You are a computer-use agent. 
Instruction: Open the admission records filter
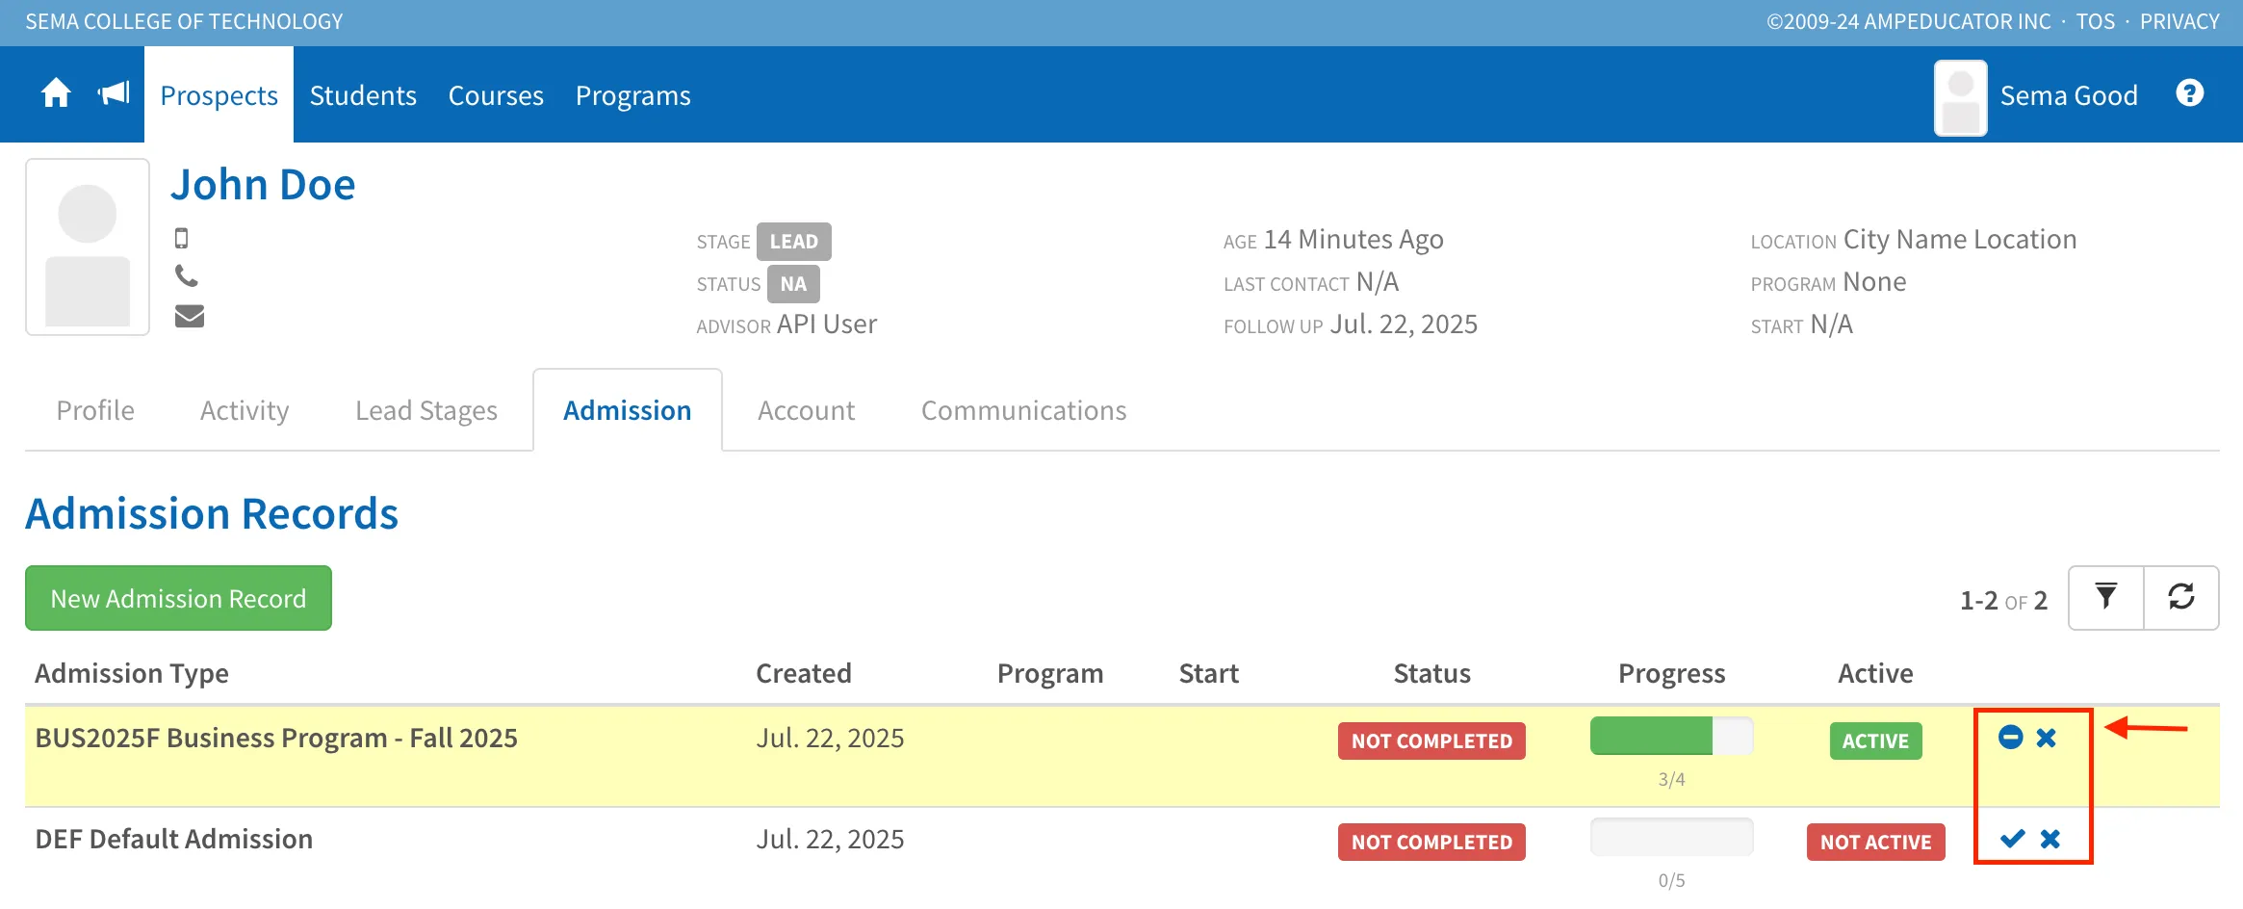2106,598
